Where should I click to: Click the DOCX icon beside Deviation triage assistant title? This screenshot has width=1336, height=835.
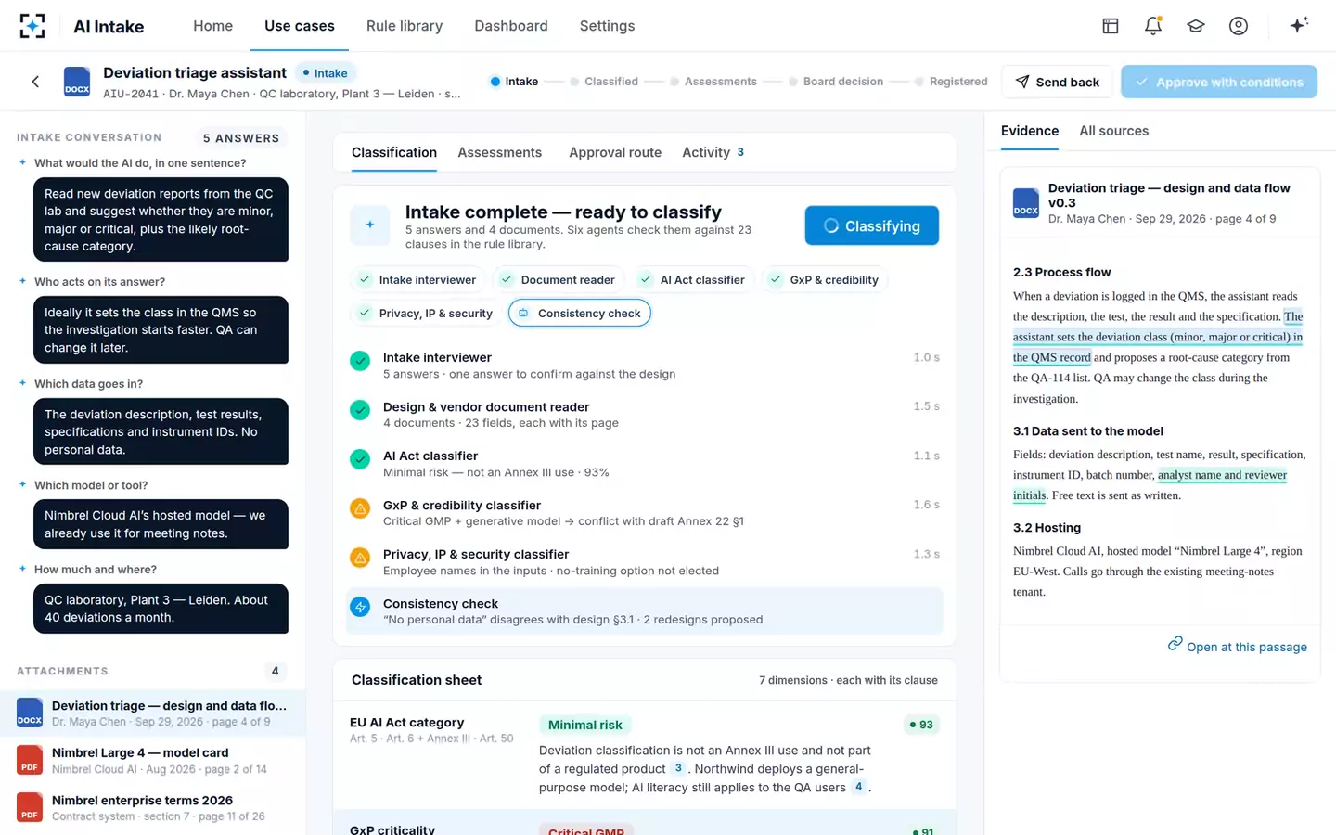77,82
